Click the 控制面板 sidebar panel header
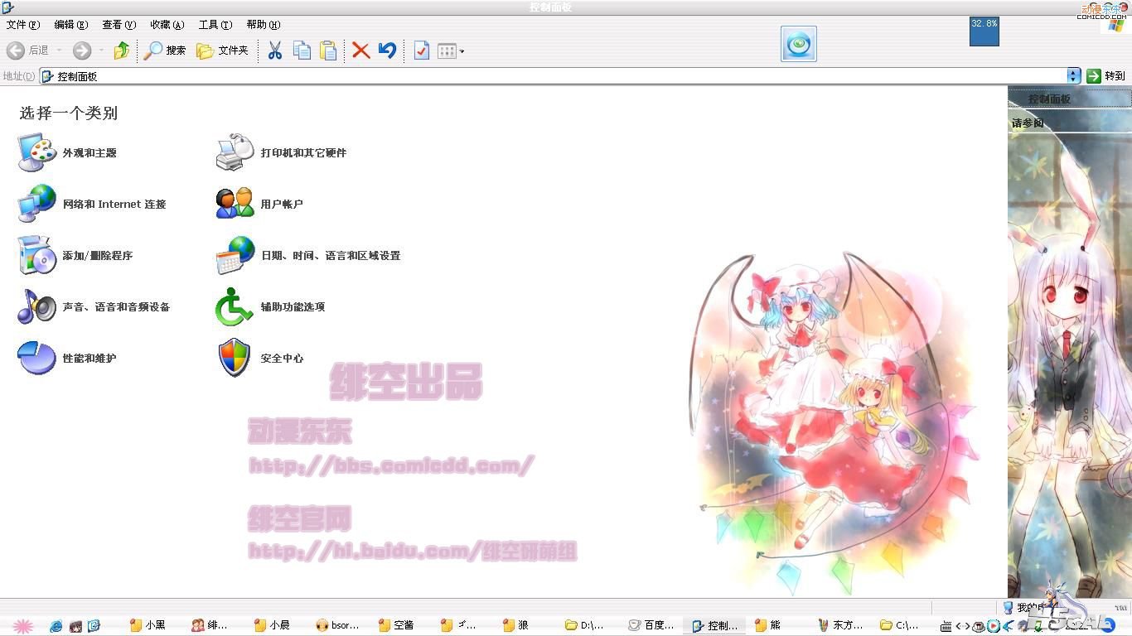 [x=1070, y=99]
